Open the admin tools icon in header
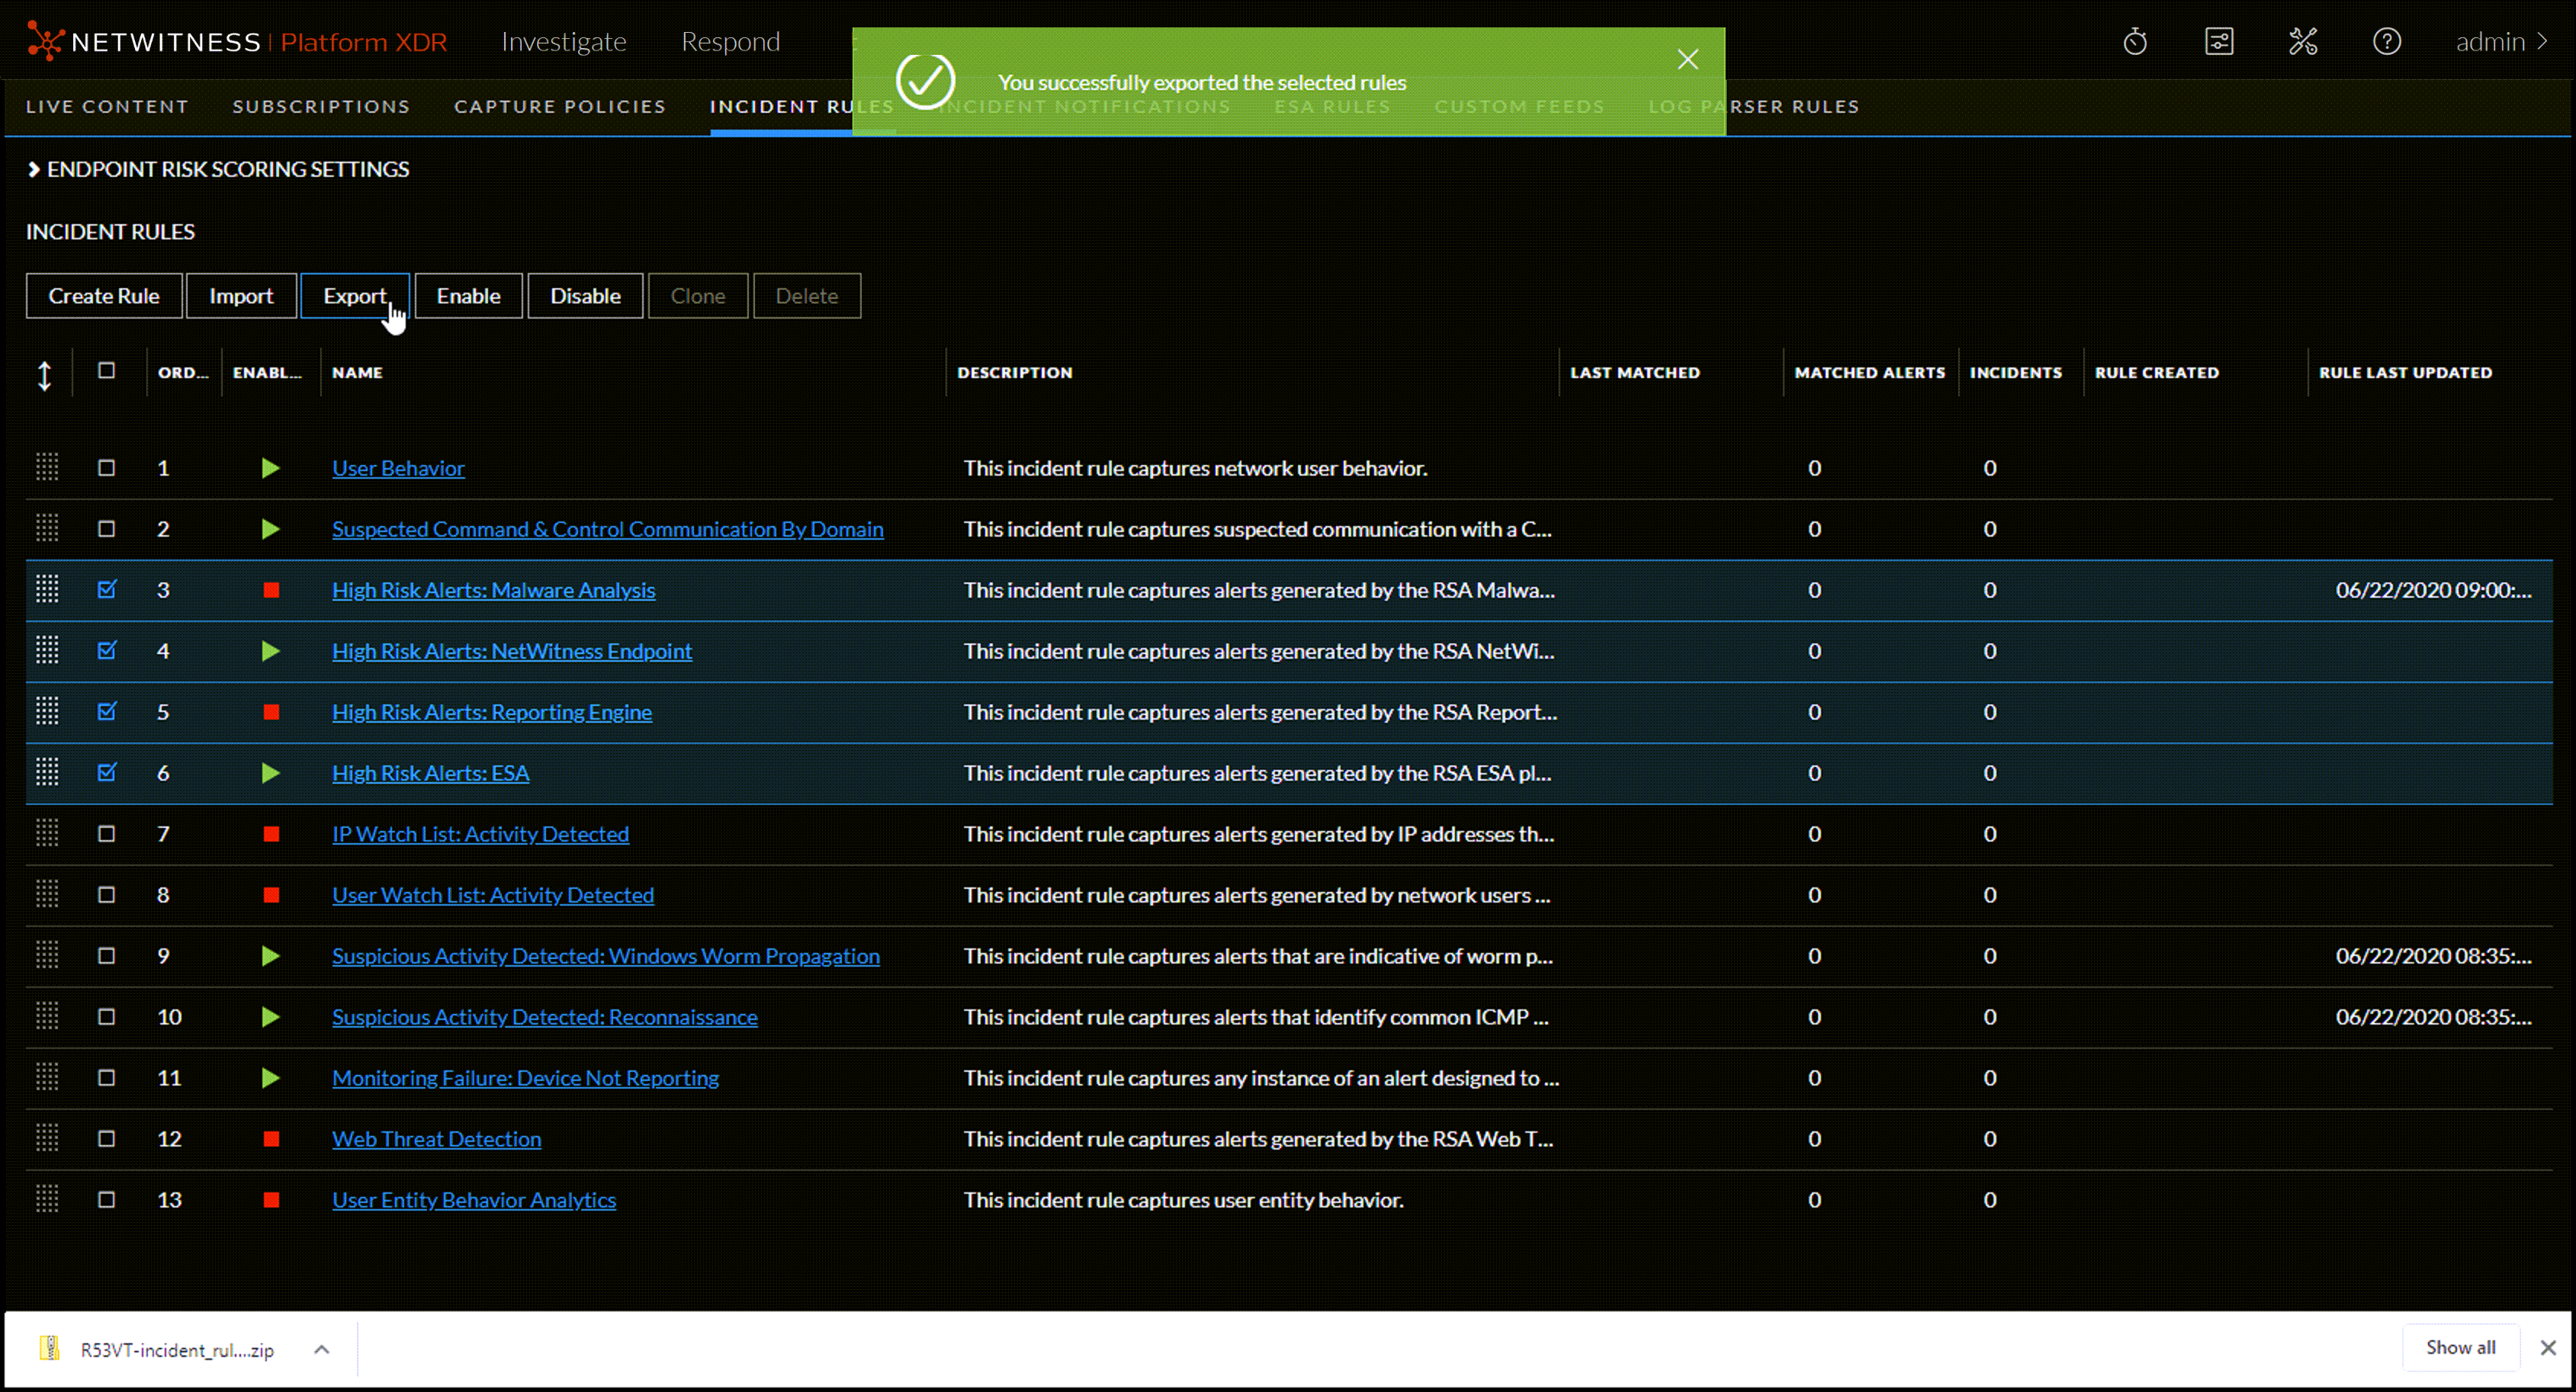The width and height of the screenshot is (2576, 1392). pos(2303,41)
